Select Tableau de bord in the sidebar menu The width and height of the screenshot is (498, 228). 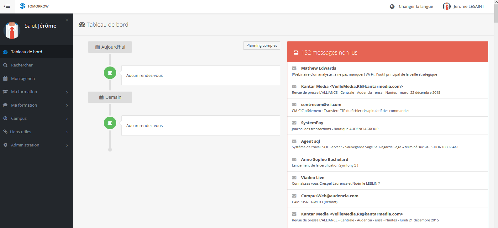(x=36, y=52)
